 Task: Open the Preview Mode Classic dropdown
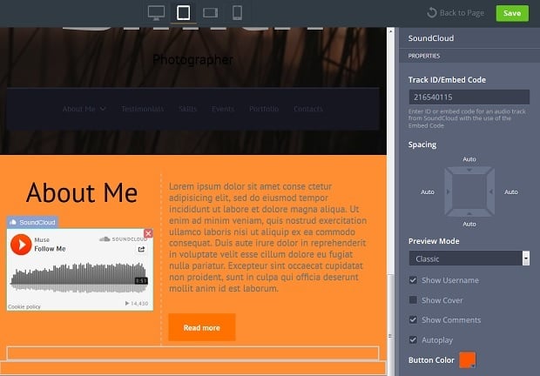pos(469,258)
